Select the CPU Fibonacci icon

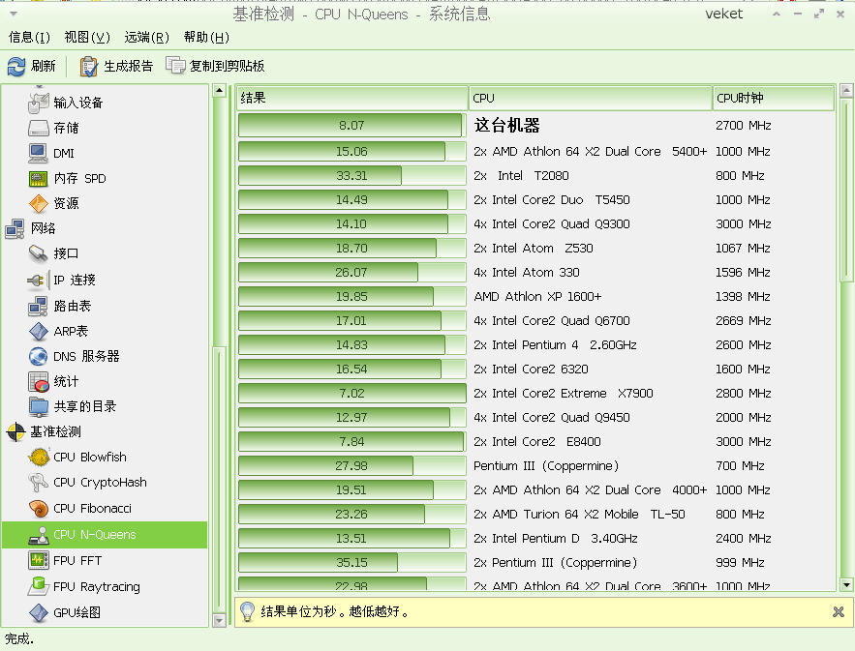[38, 508]
